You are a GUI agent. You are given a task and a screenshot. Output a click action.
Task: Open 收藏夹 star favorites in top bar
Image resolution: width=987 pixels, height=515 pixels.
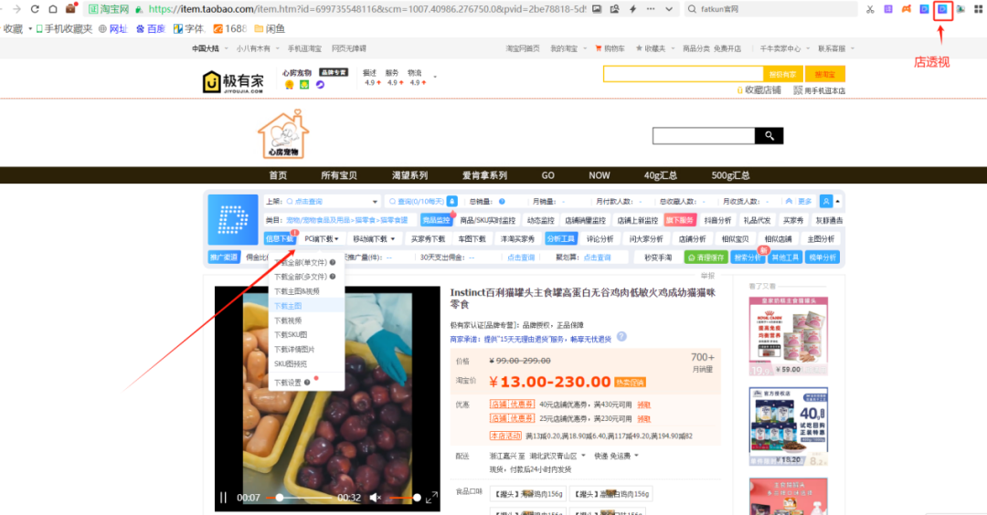[x=651, y=48]
